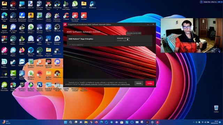Viewport: 223px width, 125px height.
Task: Open iTop Private Browser shortcut
Action: [x=31, y=52]
